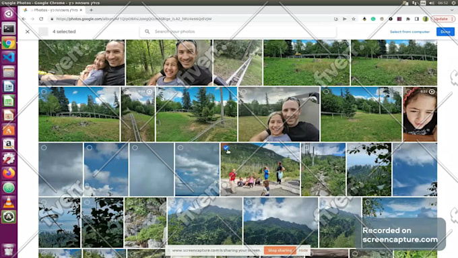Viewport: 458px width, 258px height.
Task: Select the selfie photo in car via circle
Action: point(244,92)
